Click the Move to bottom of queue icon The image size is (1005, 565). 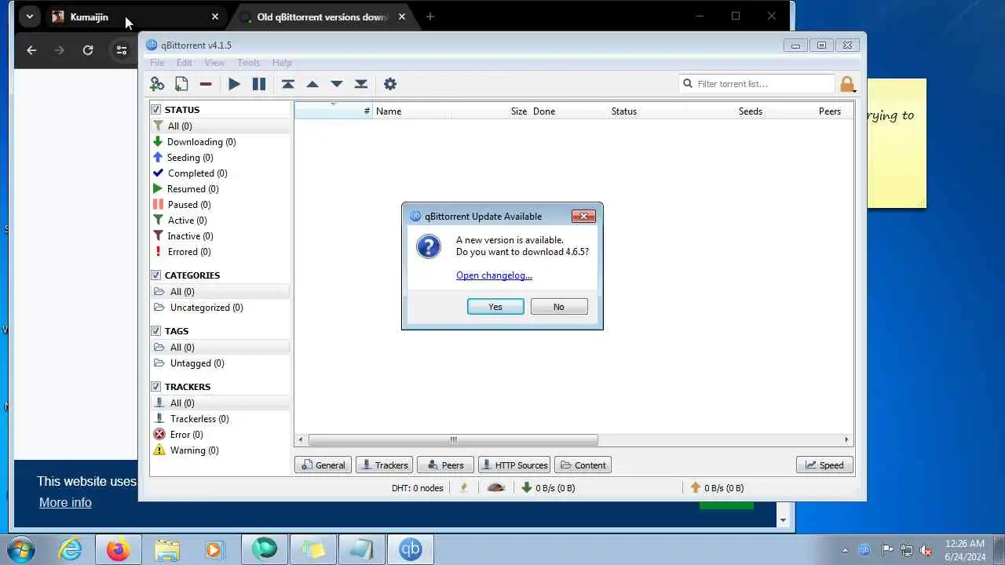(x=361, y=84)
